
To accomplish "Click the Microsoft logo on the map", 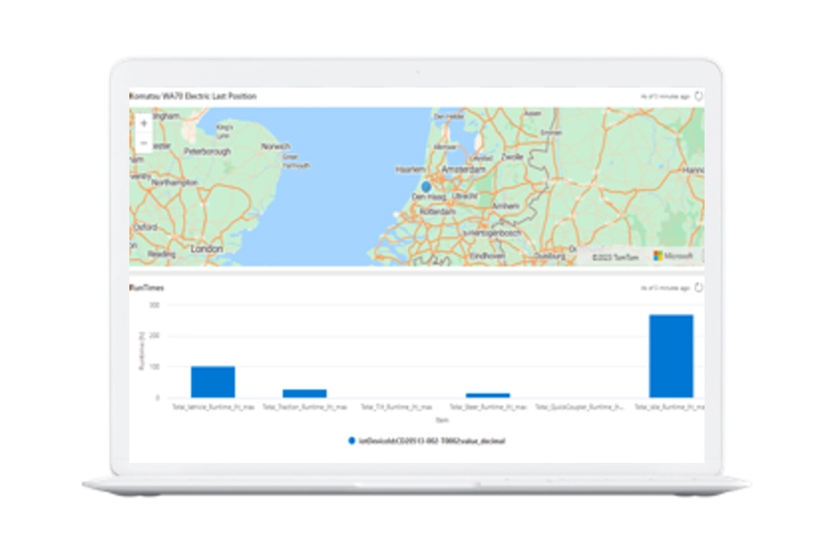I will [x=673, y=256].
